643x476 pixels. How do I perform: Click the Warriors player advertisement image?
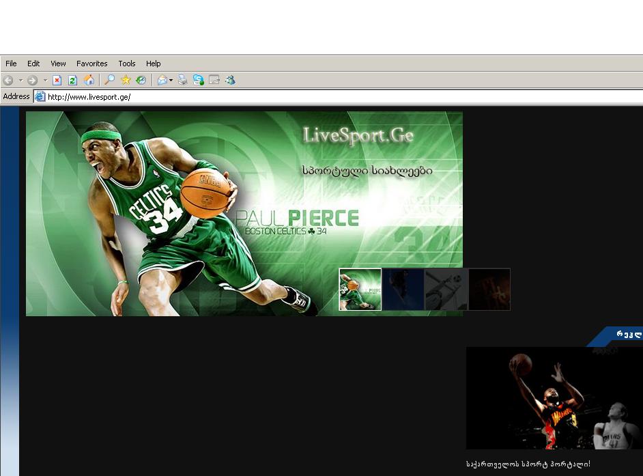554,398
